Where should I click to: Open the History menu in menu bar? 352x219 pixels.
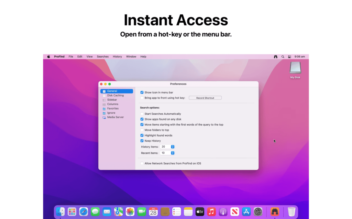tap(117, 56)
